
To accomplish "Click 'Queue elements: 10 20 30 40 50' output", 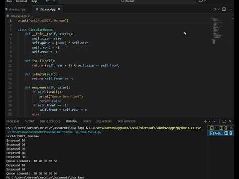I will 32,161.
